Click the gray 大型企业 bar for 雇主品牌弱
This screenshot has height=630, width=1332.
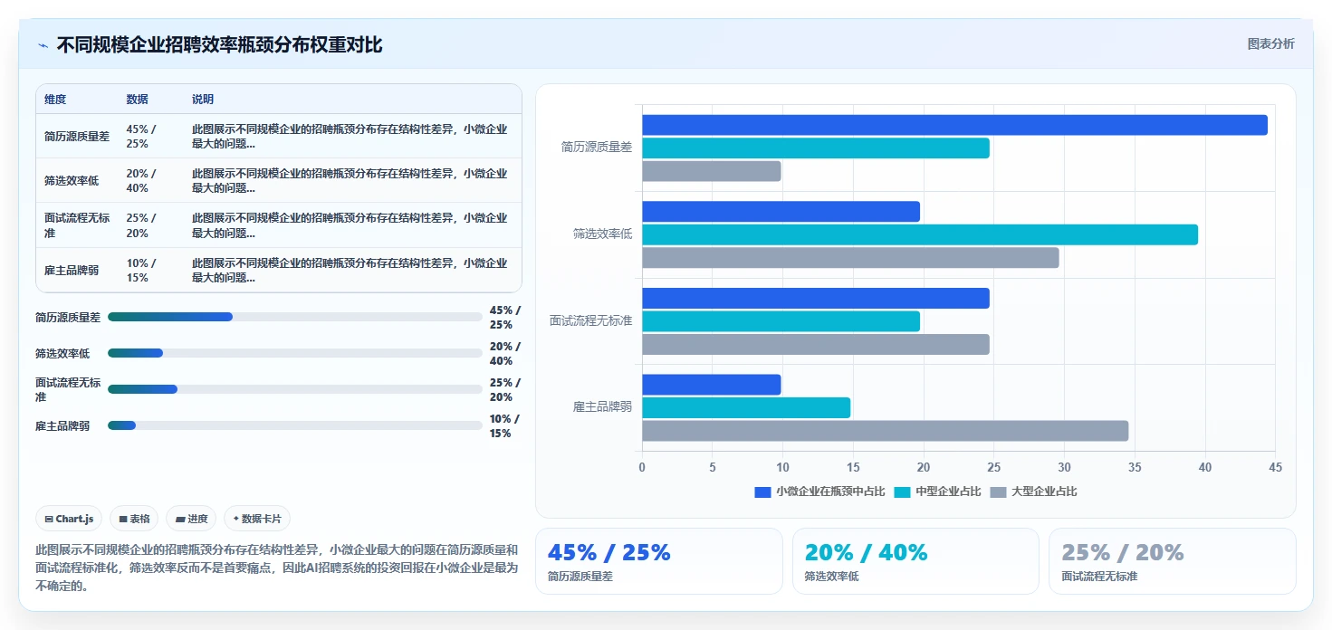click(x=885, y=431)
